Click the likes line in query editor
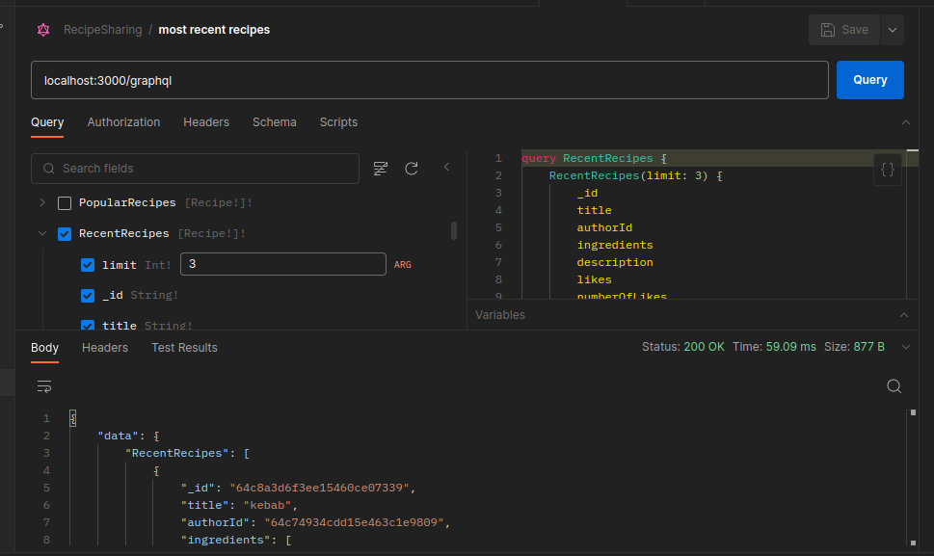 click(x=594, y=279)
